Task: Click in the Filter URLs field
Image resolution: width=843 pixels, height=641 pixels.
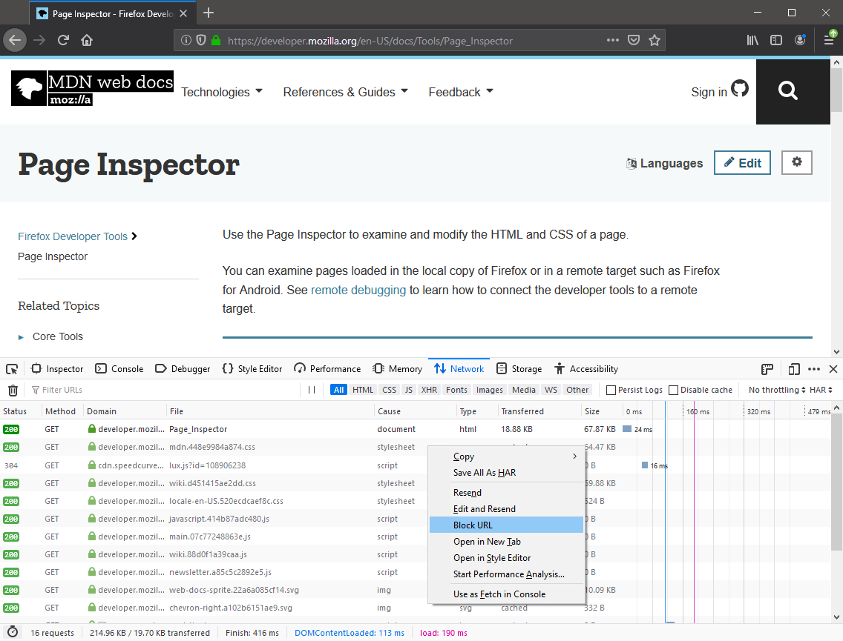Action: (164, 391)
